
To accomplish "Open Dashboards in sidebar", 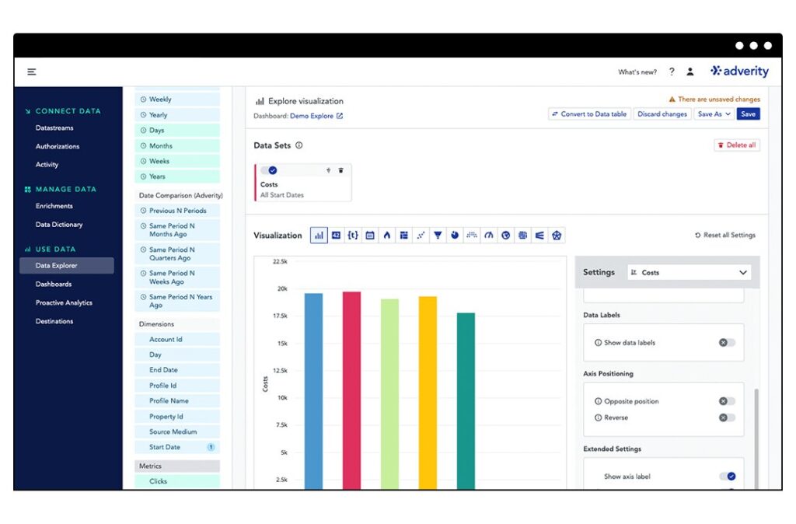I will point(54,285).
